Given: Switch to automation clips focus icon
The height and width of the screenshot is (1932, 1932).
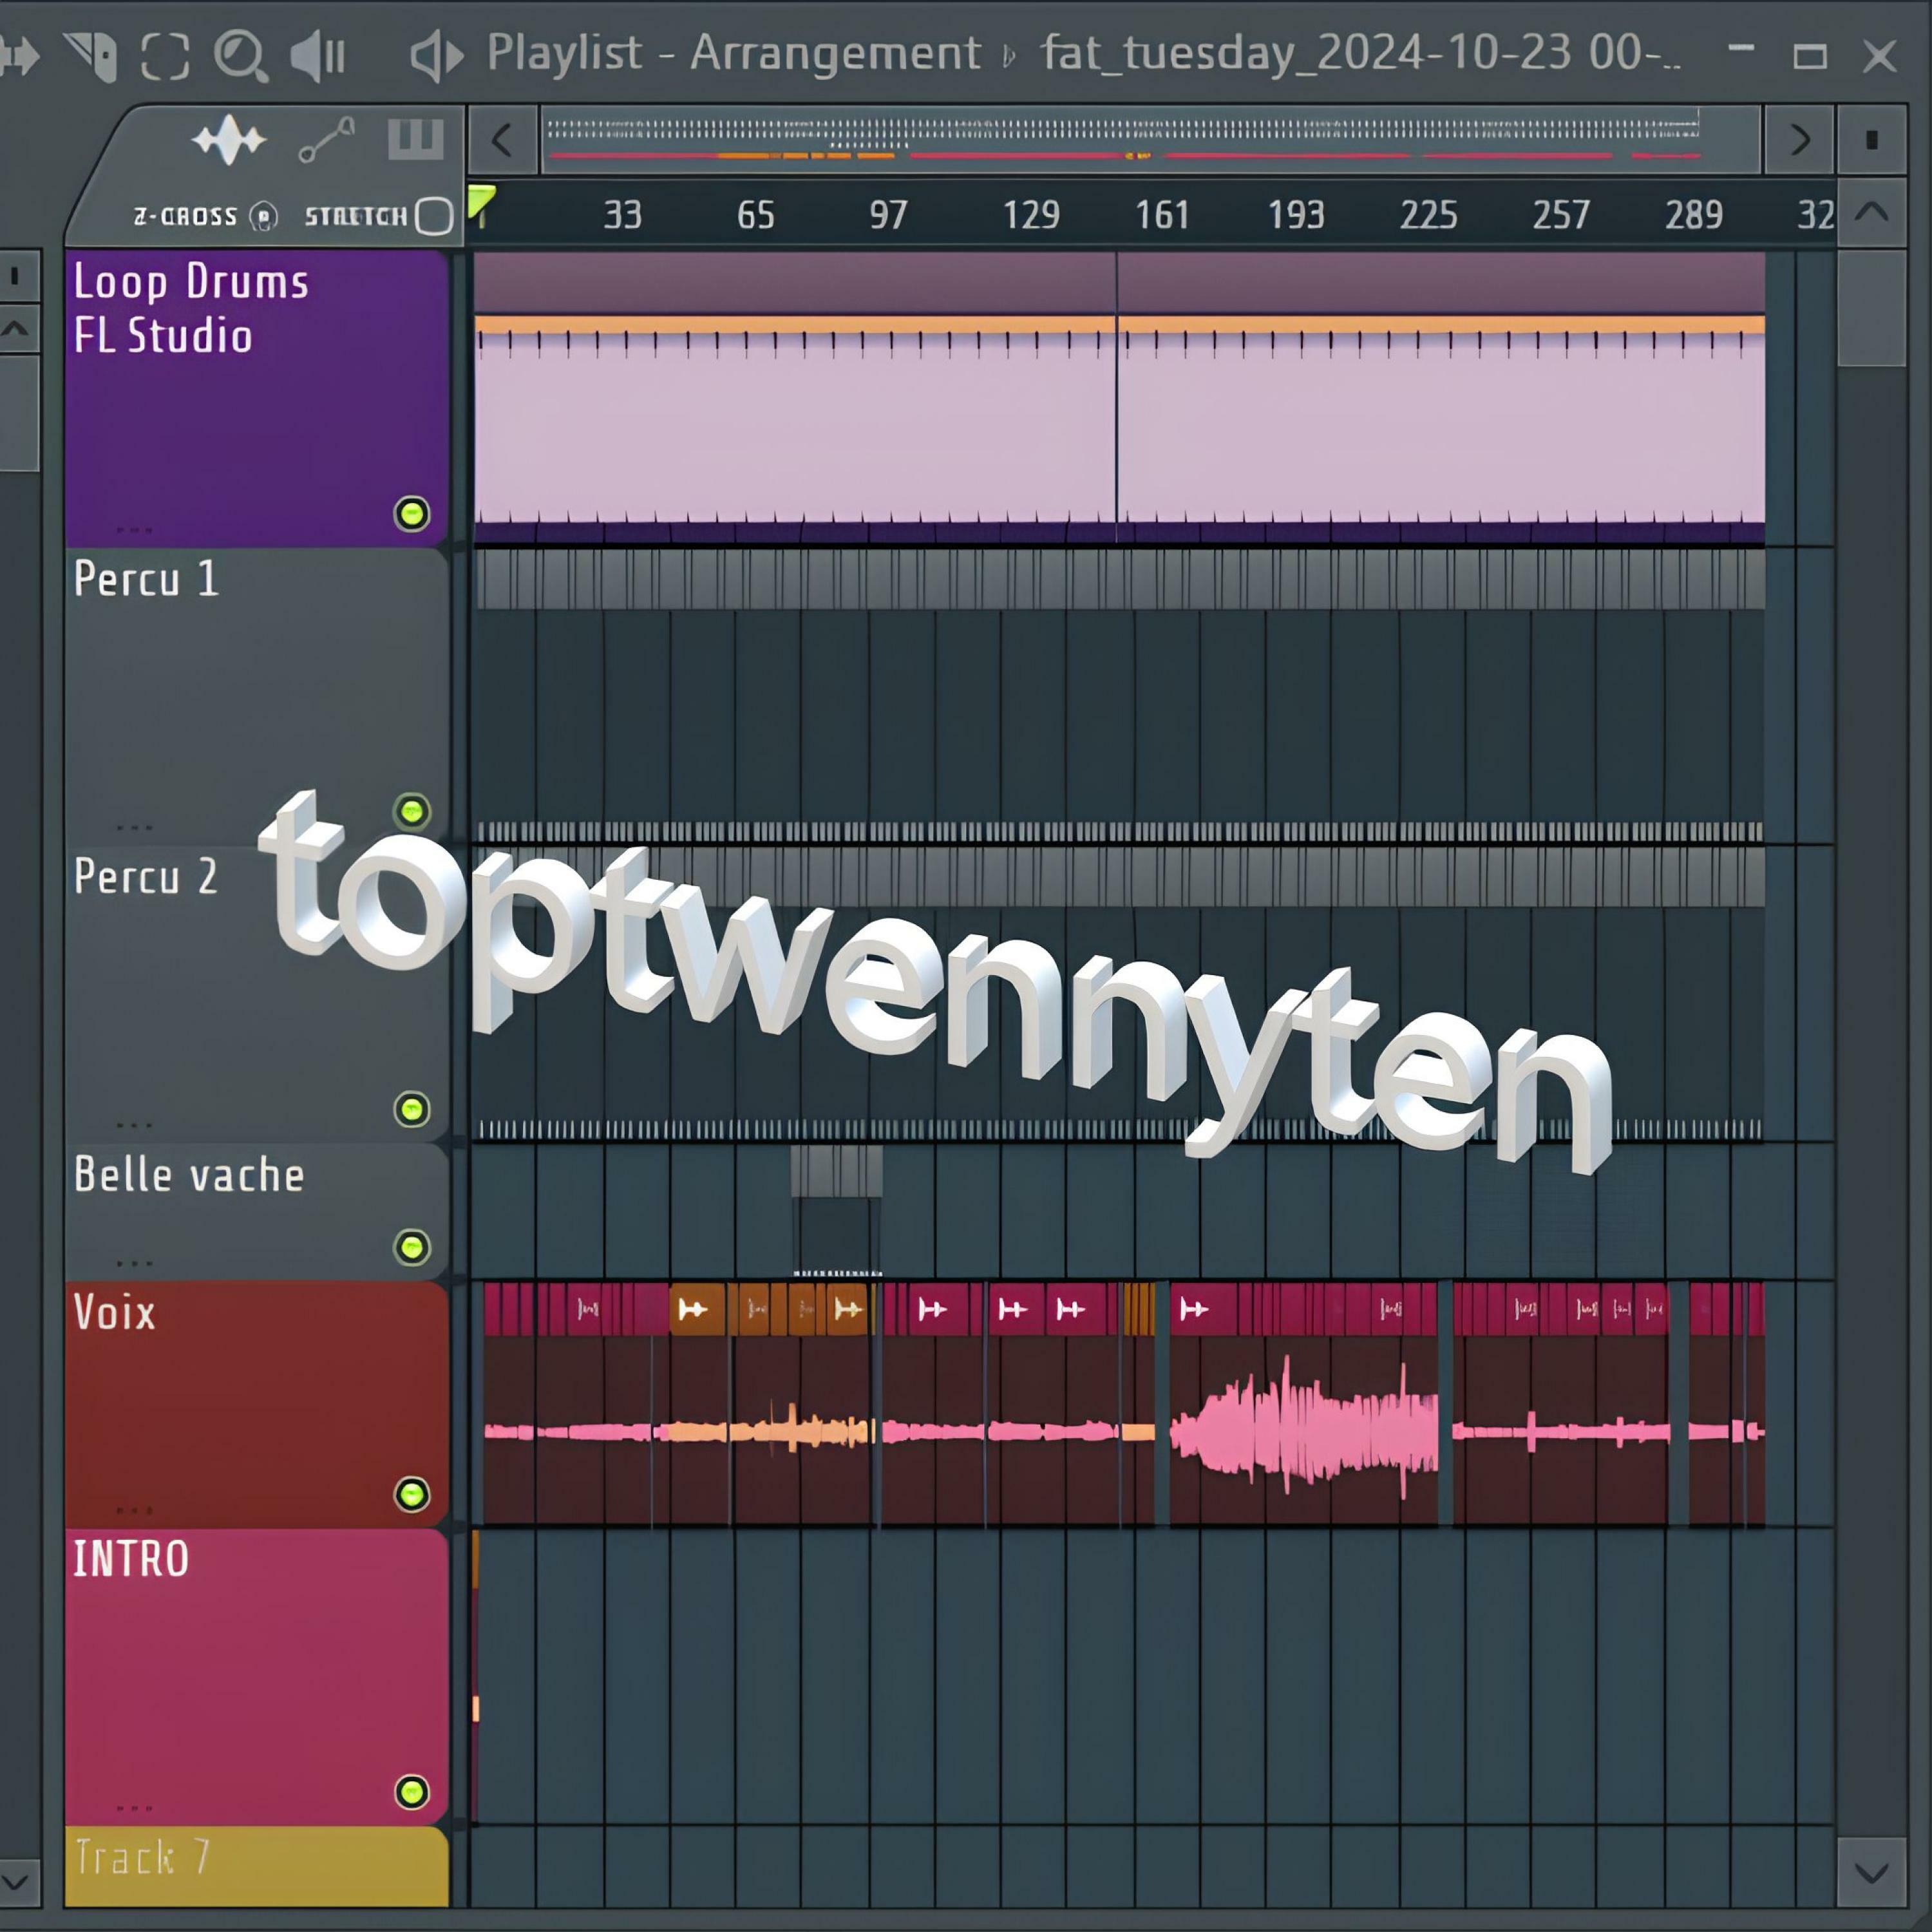Looking at the screenshot, I should point(326,139).
